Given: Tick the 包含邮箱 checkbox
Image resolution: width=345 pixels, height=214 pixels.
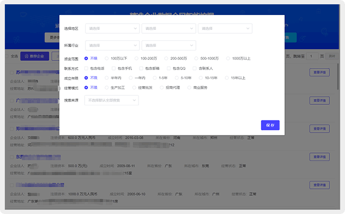Looking at the screenshot, I should (141, 68).
